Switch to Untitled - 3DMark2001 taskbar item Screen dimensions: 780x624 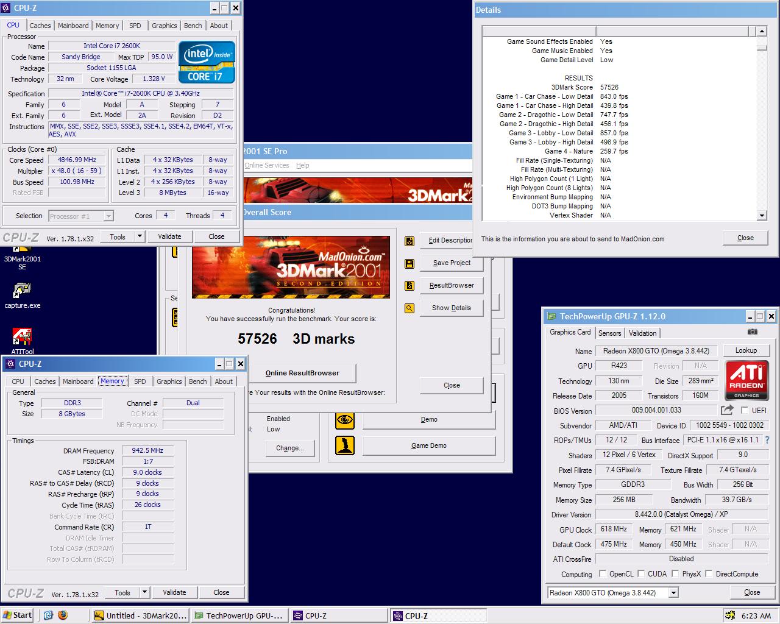(141, 615)
